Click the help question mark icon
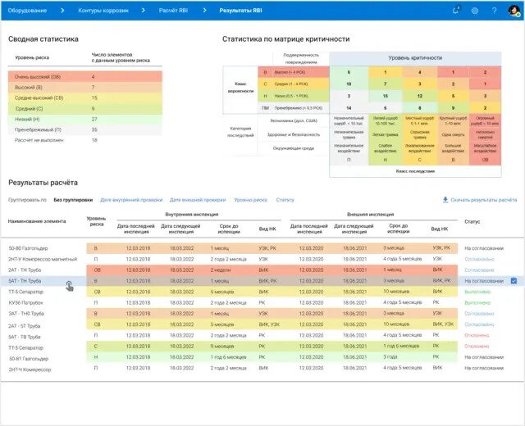Viewport: 525px width, 426px height. 494,11
